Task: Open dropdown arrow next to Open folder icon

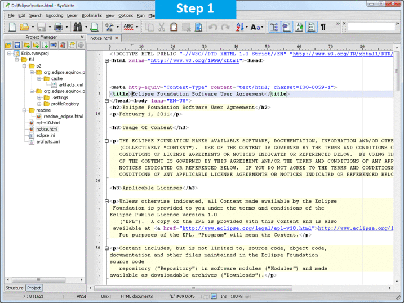Action: click(33, 27)
